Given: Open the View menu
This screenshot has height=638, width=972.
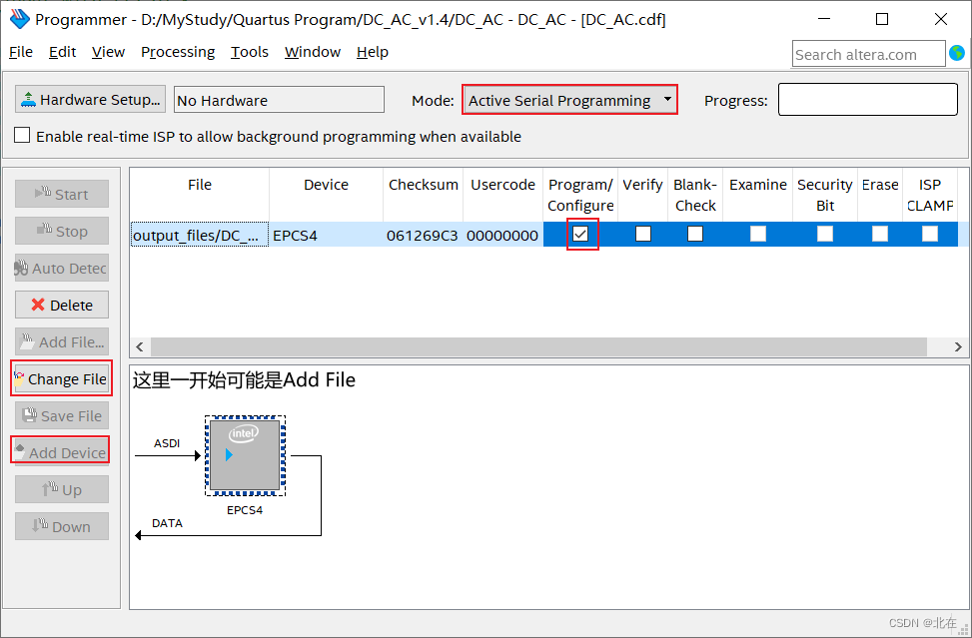Looking at the screenshot, I should [x=108, y=52].
